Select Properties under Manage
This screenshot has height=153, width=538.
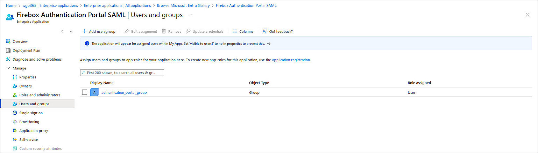(x=28, y=77)
